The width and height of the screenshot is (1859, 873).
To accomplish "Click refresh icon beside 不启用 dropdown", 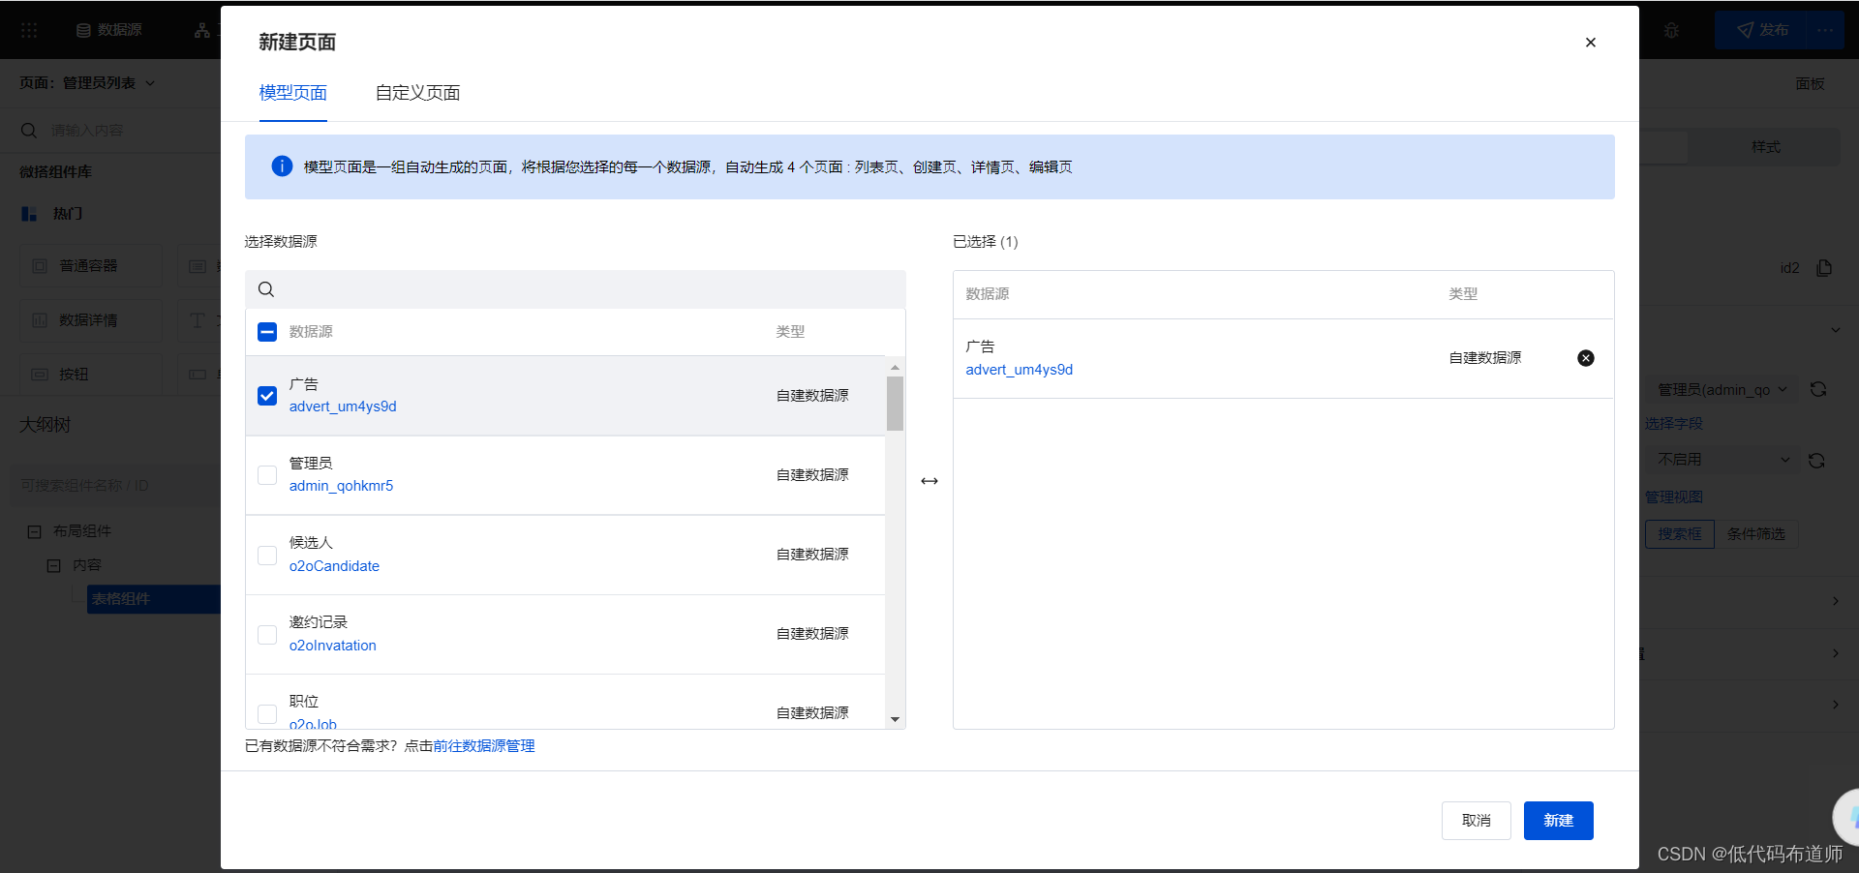I will [1816, 461].
